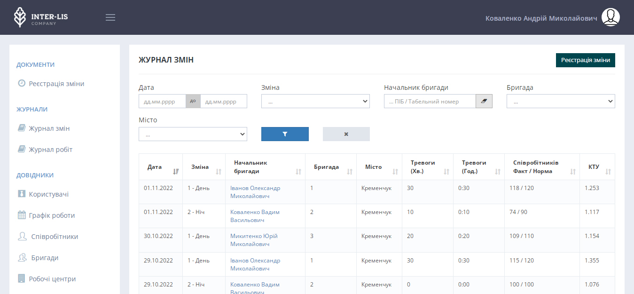This screenshot has height=294, width=634.
Task: Click the start date input field
Action: click(162, 101)
